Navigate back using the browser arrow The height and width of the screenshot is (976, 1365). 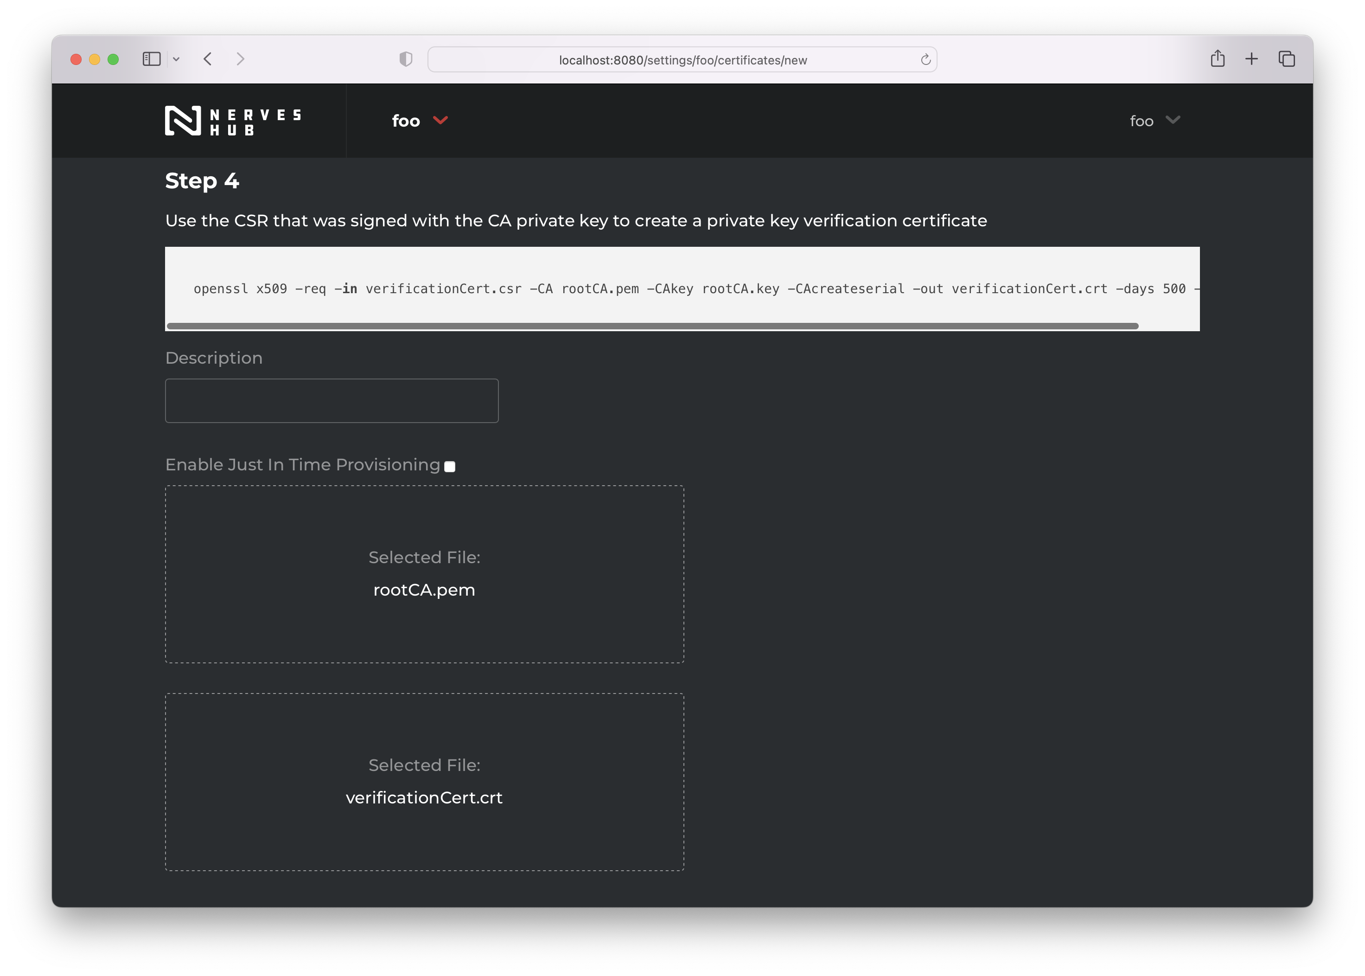(207, 59)
